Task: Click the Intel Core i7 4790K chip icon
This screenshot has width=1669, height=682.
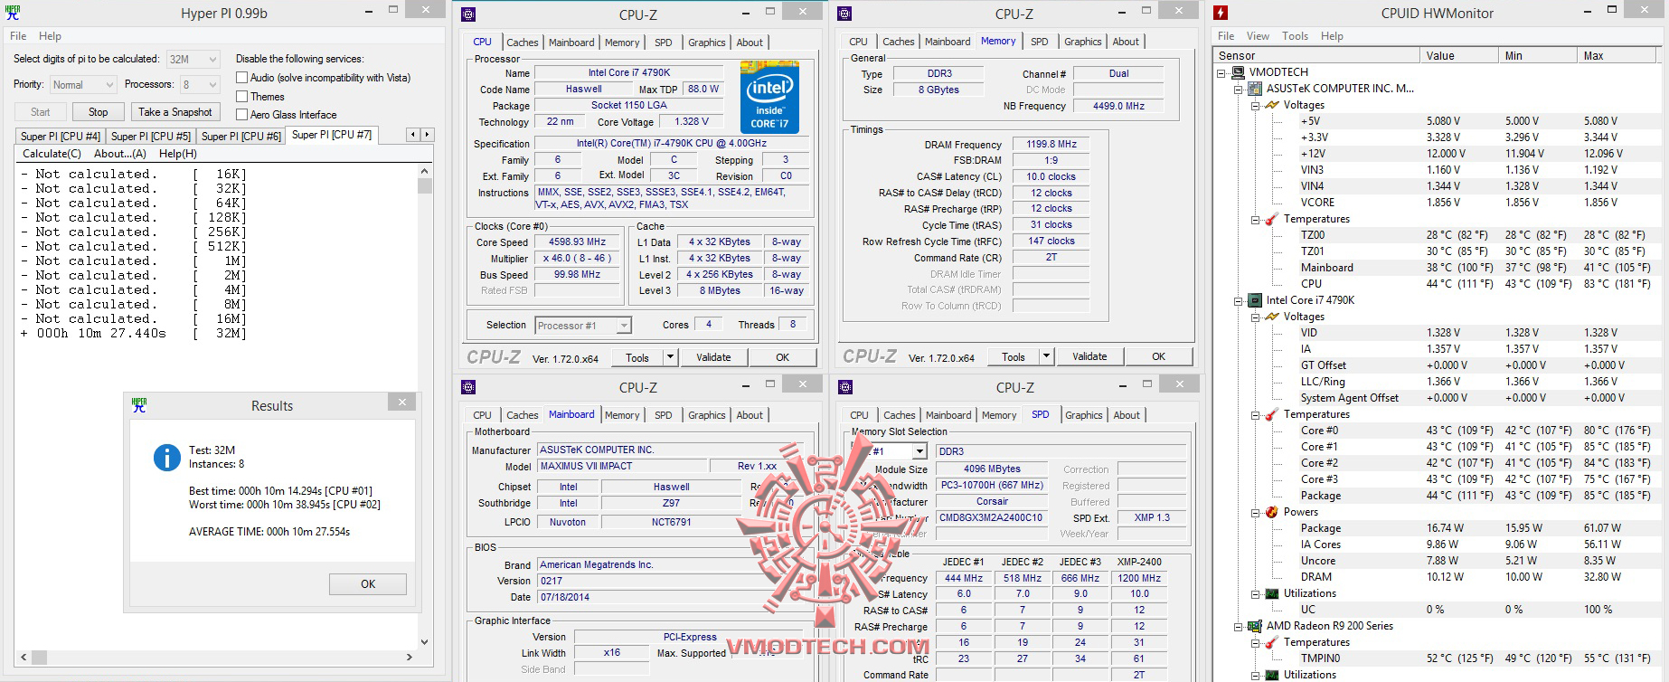Action: [1255, 300]
